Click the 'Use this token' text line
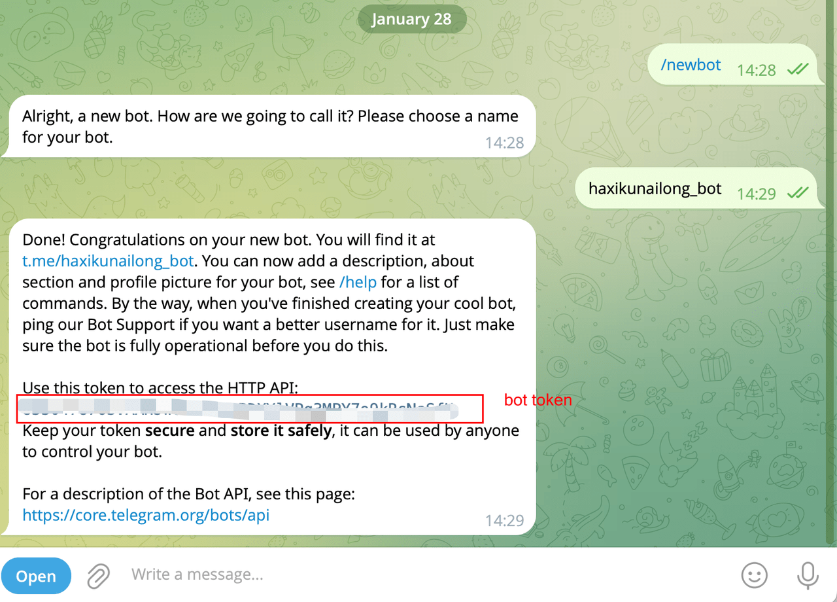 click(x=160, y=388)
